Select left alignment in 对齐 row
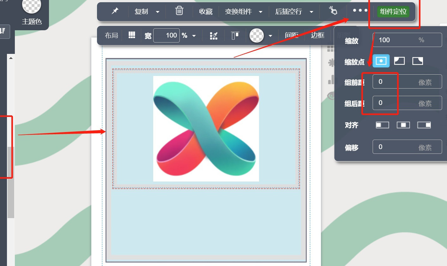The image size is (447, 266). (382, 125)
